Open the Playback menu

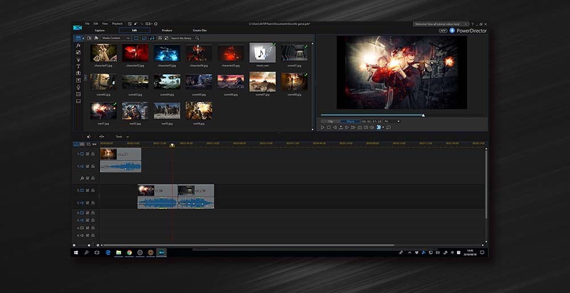coord(117,23)
